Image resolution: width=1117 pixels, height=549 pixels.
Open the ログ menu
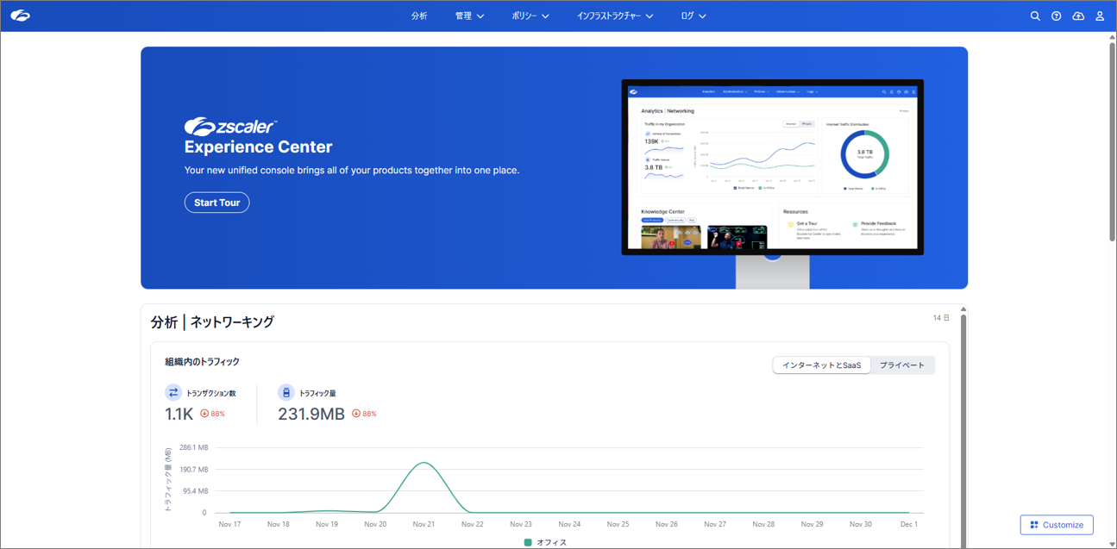click(x=693, y=16)
